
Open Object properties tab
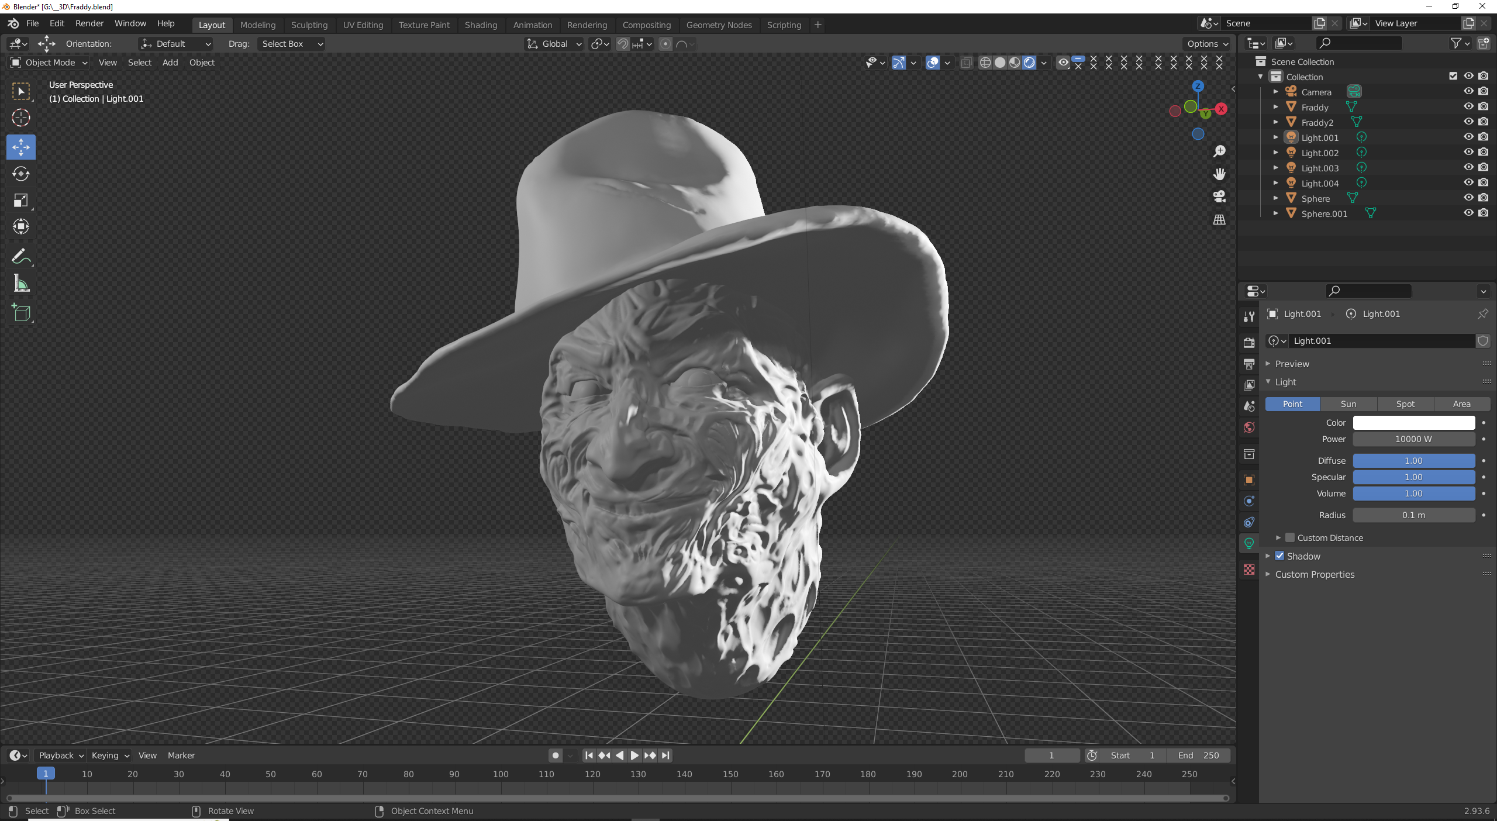(1249, 480)
